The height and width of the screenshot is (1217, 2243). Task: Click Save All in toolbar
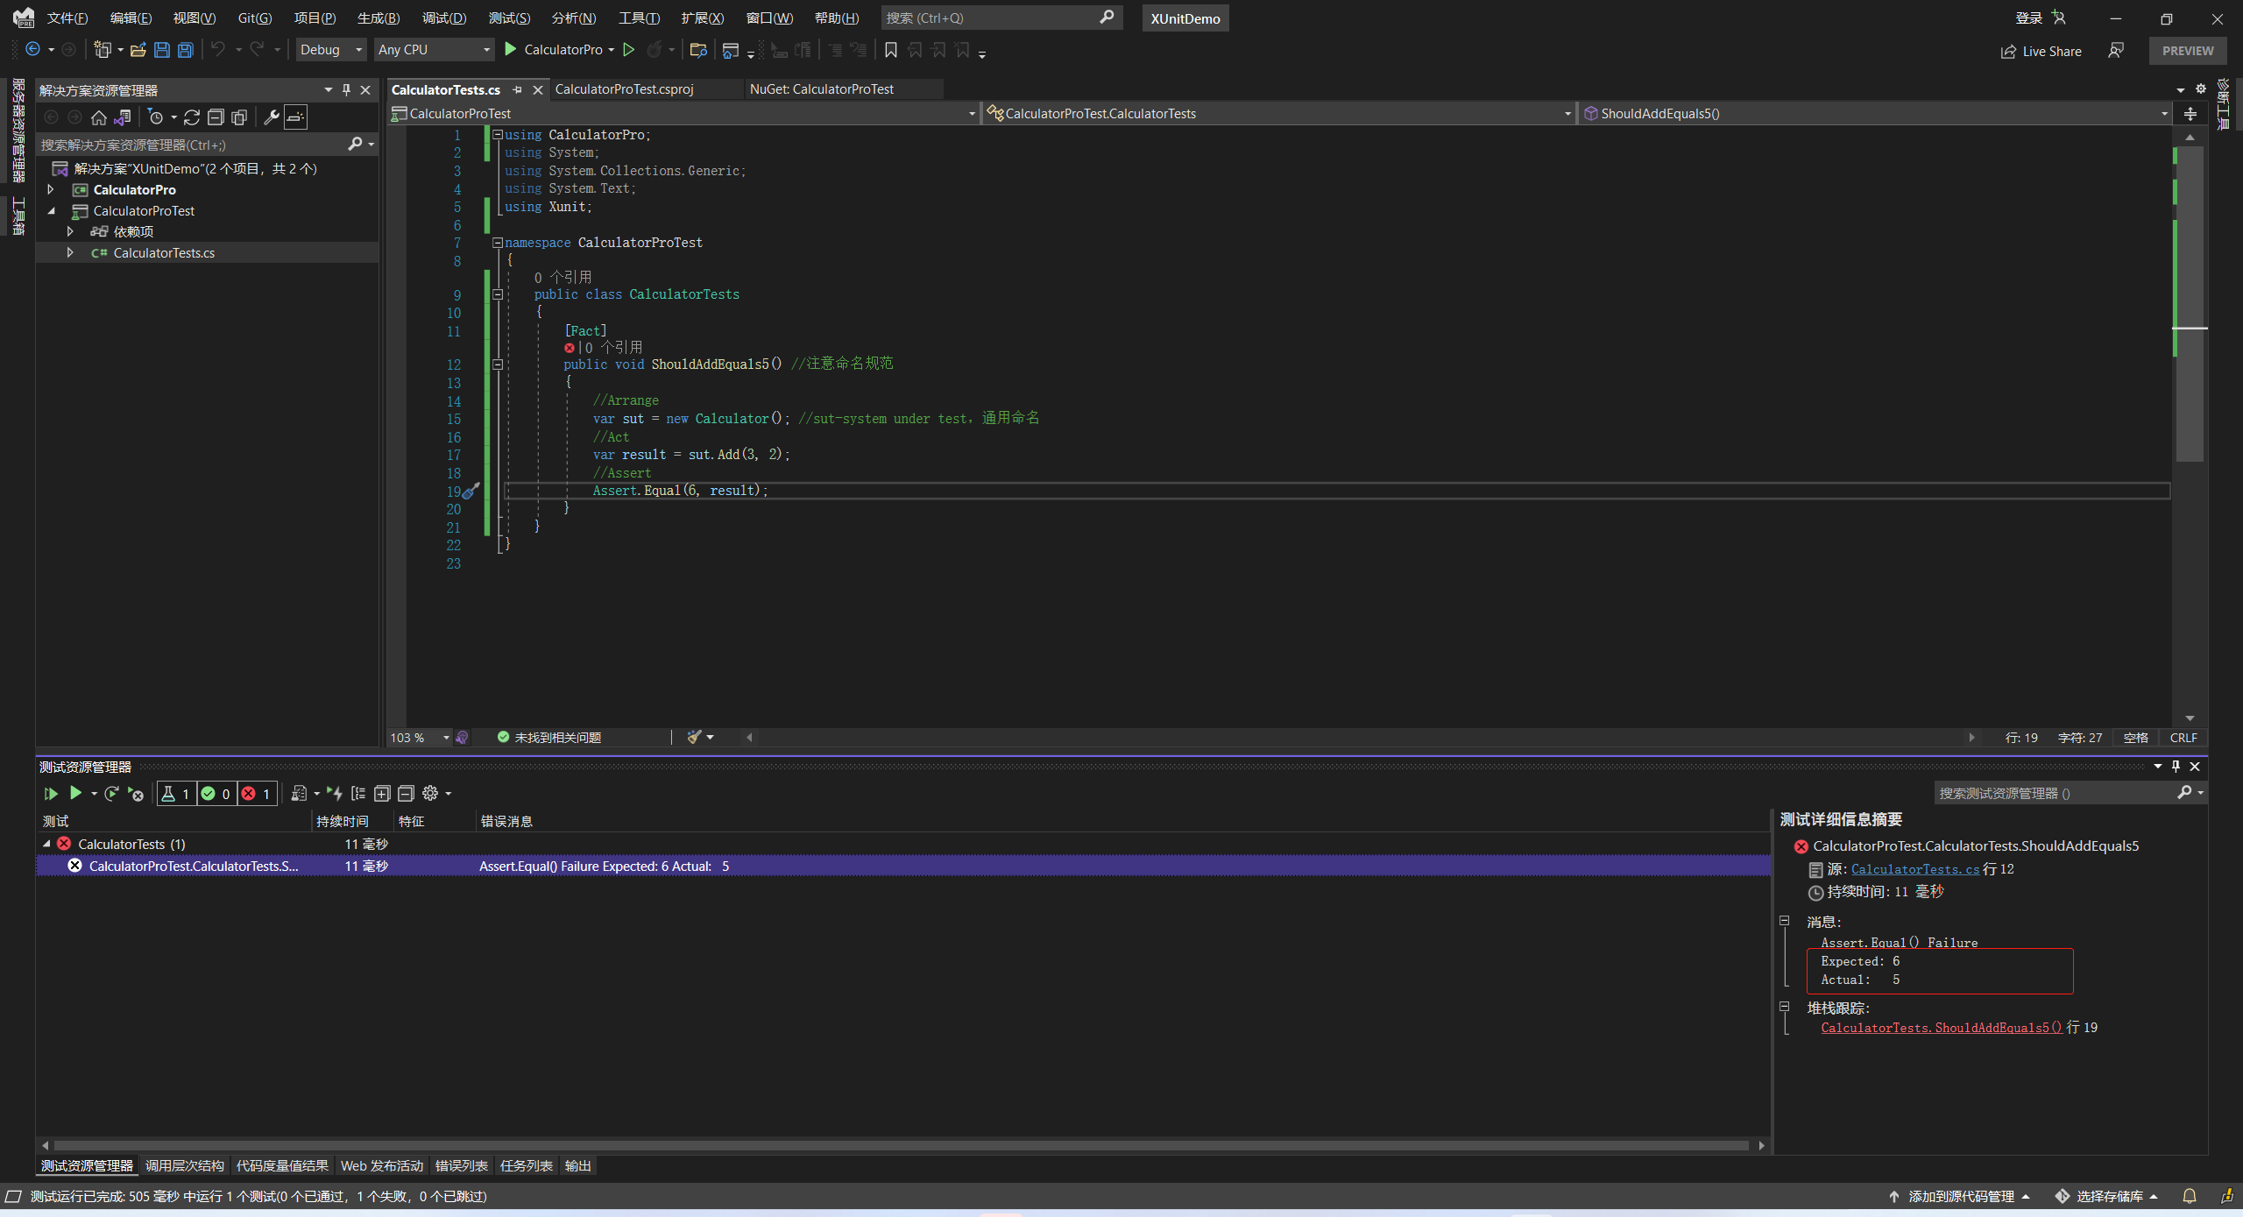click(185, 50)
